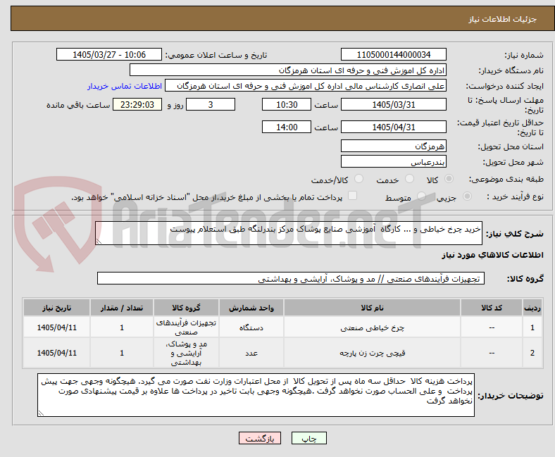Click the validity time field 14:00
The width and height of the screenshot is (555, 457).
click(x=287, y=127)
